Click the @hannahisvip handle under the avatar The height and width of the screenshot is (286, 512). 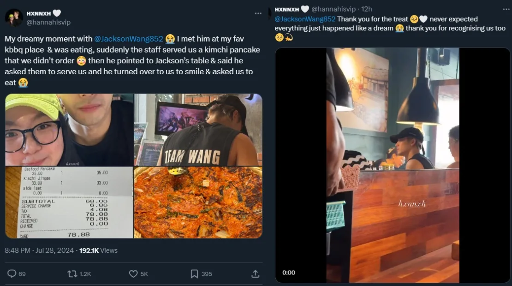pos(48,22)
